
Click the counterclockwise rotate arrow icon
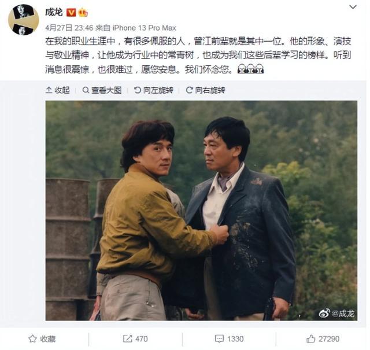(x=138, y=90)
